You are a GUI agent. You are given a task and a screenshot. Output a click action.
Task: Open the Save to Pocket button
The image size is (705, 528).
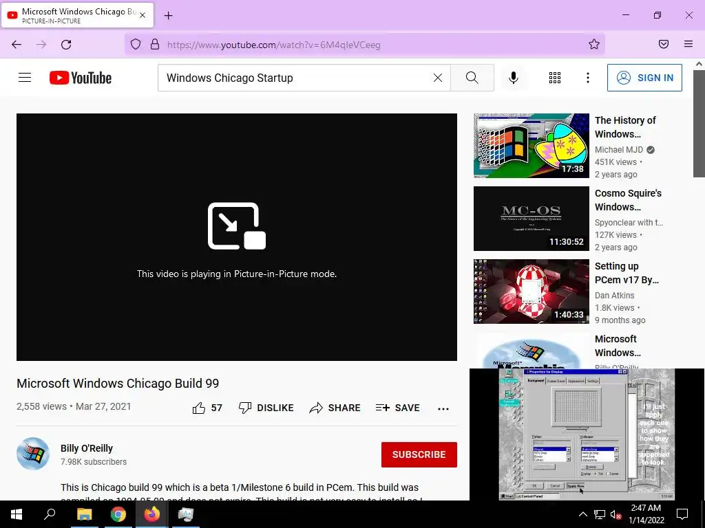pos(664,44)
